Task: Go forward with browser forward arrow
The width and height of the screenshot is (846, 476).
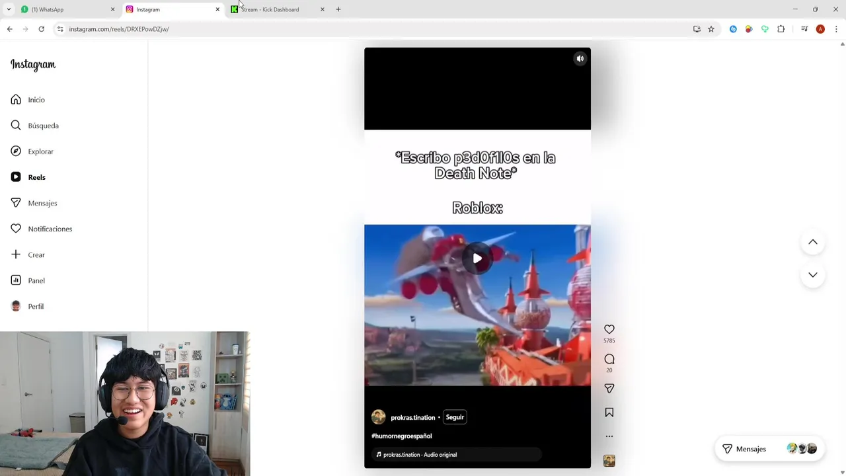Action: click(25, 29)
